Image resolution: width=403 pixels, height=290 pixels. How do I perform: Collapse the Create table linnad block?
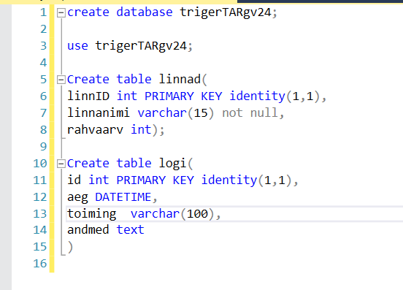(61, 80)
